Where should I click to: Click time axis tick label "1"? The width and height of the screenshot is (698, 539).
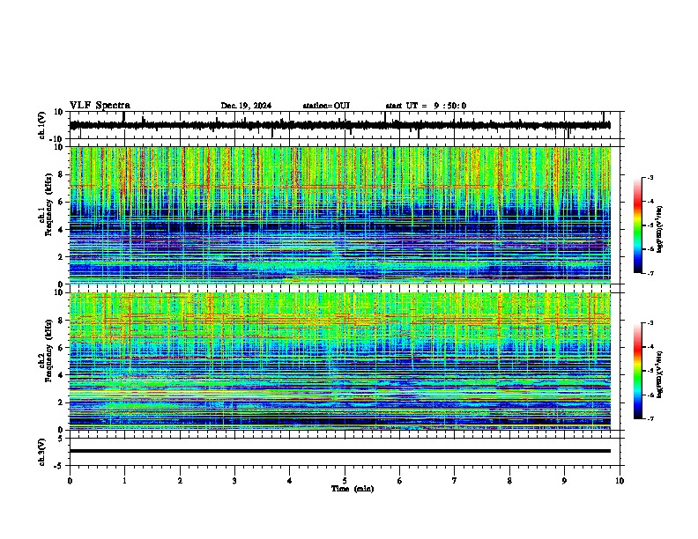(x=124, y=481)
